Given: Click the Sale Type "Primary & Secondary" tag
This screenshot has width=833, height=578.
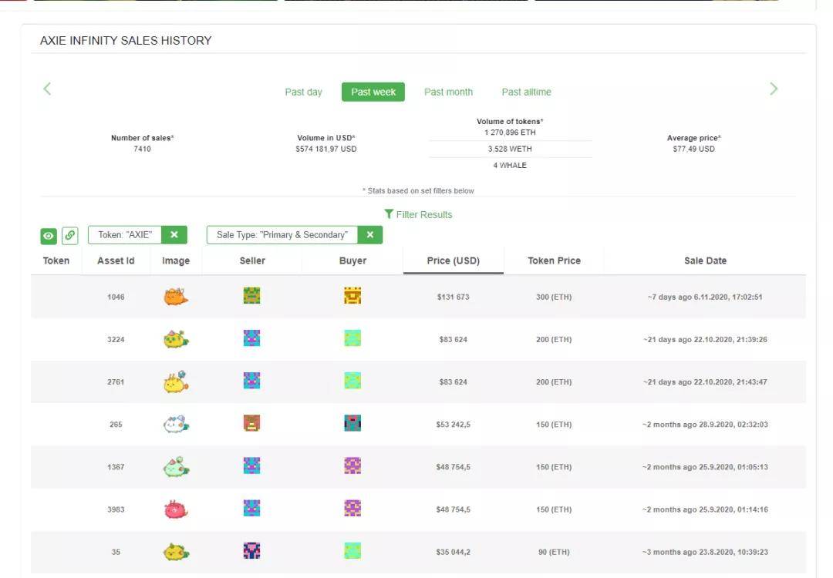Looking at the screenshot, I should (x=282, y=235).
